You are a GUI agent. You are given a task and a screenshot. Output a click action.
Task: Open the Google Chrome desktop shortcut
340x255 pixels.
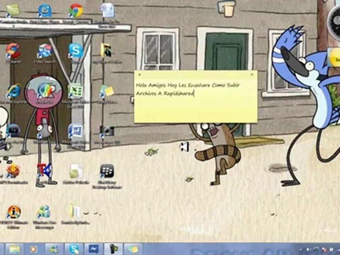click(x=76, y=11)
